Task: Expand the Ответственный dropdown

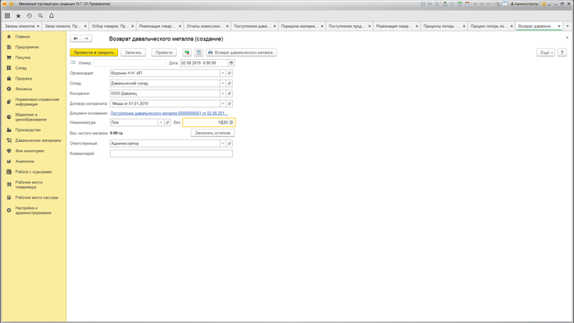Action: coord(222,143)
